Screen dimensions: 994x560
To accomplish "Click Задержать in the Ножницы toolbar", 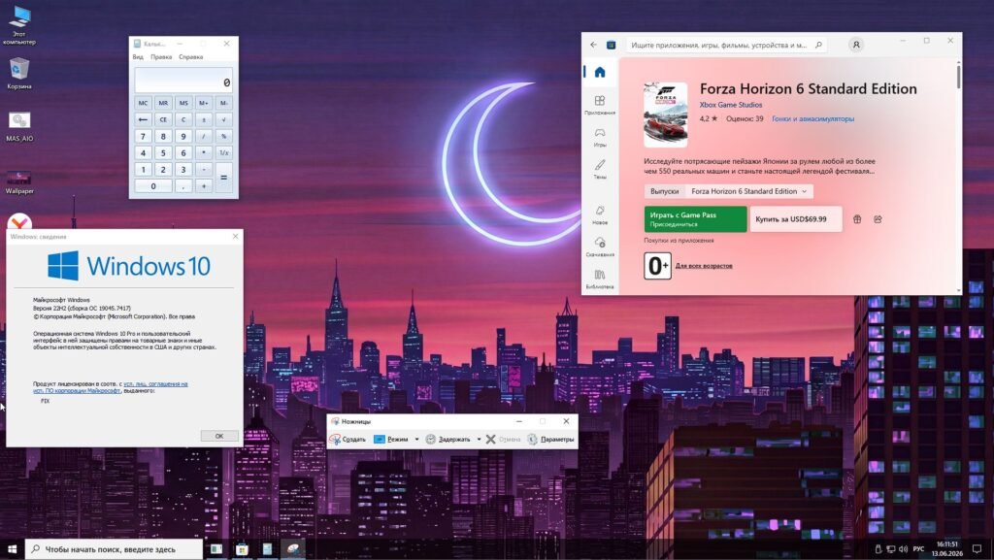I will [x=448, y=439].
